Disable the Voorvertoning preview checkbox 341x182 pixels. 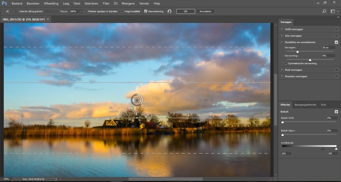pos(146,11)
